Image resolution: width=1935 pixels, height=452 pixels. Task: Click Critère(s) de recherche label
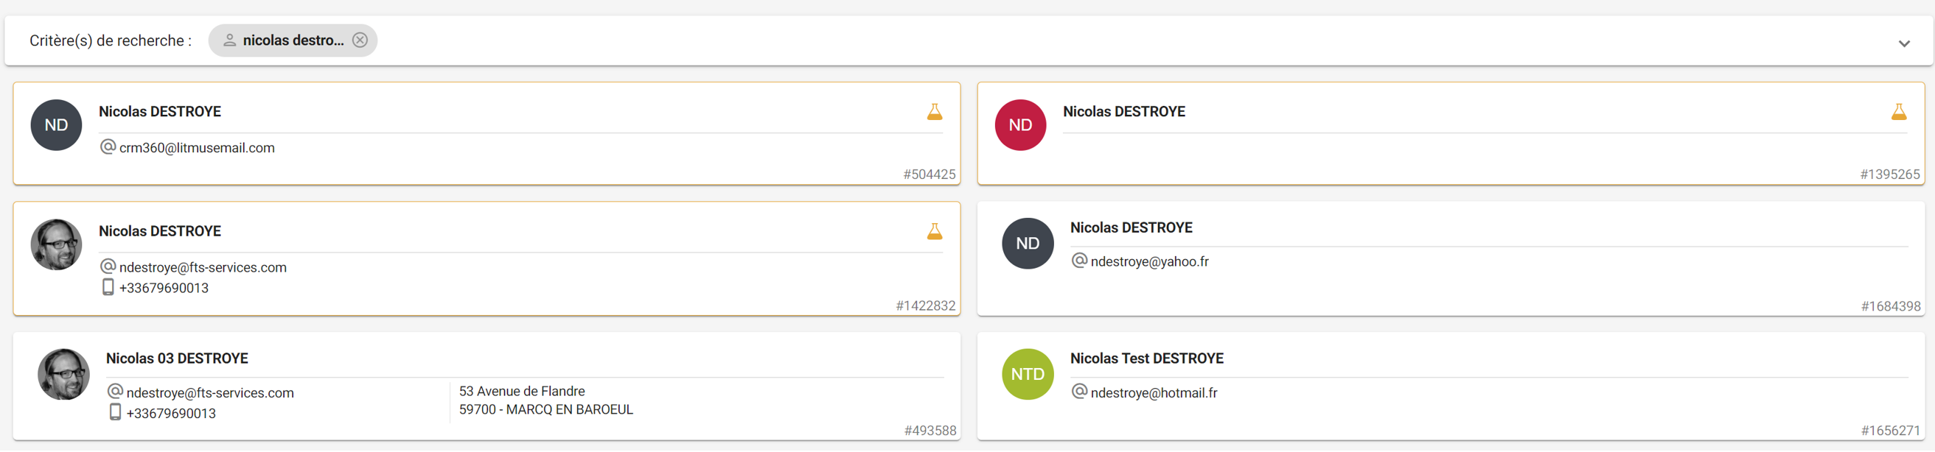[111, 40]
